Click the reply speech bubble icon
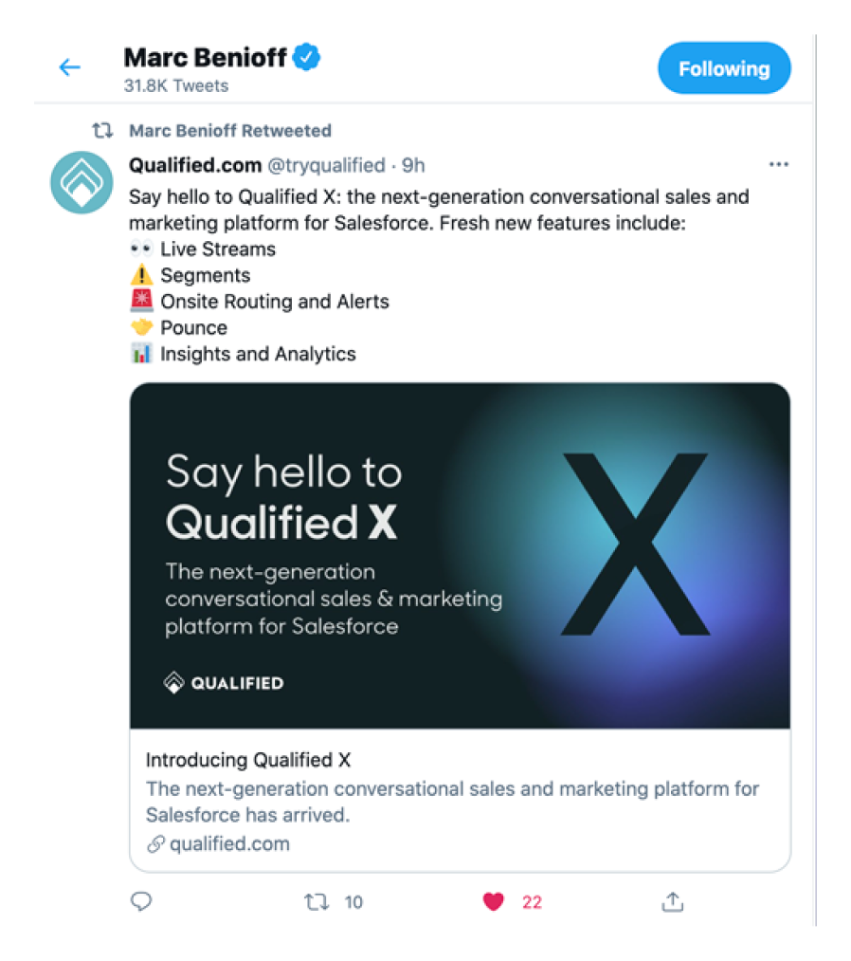 [141, 901]
